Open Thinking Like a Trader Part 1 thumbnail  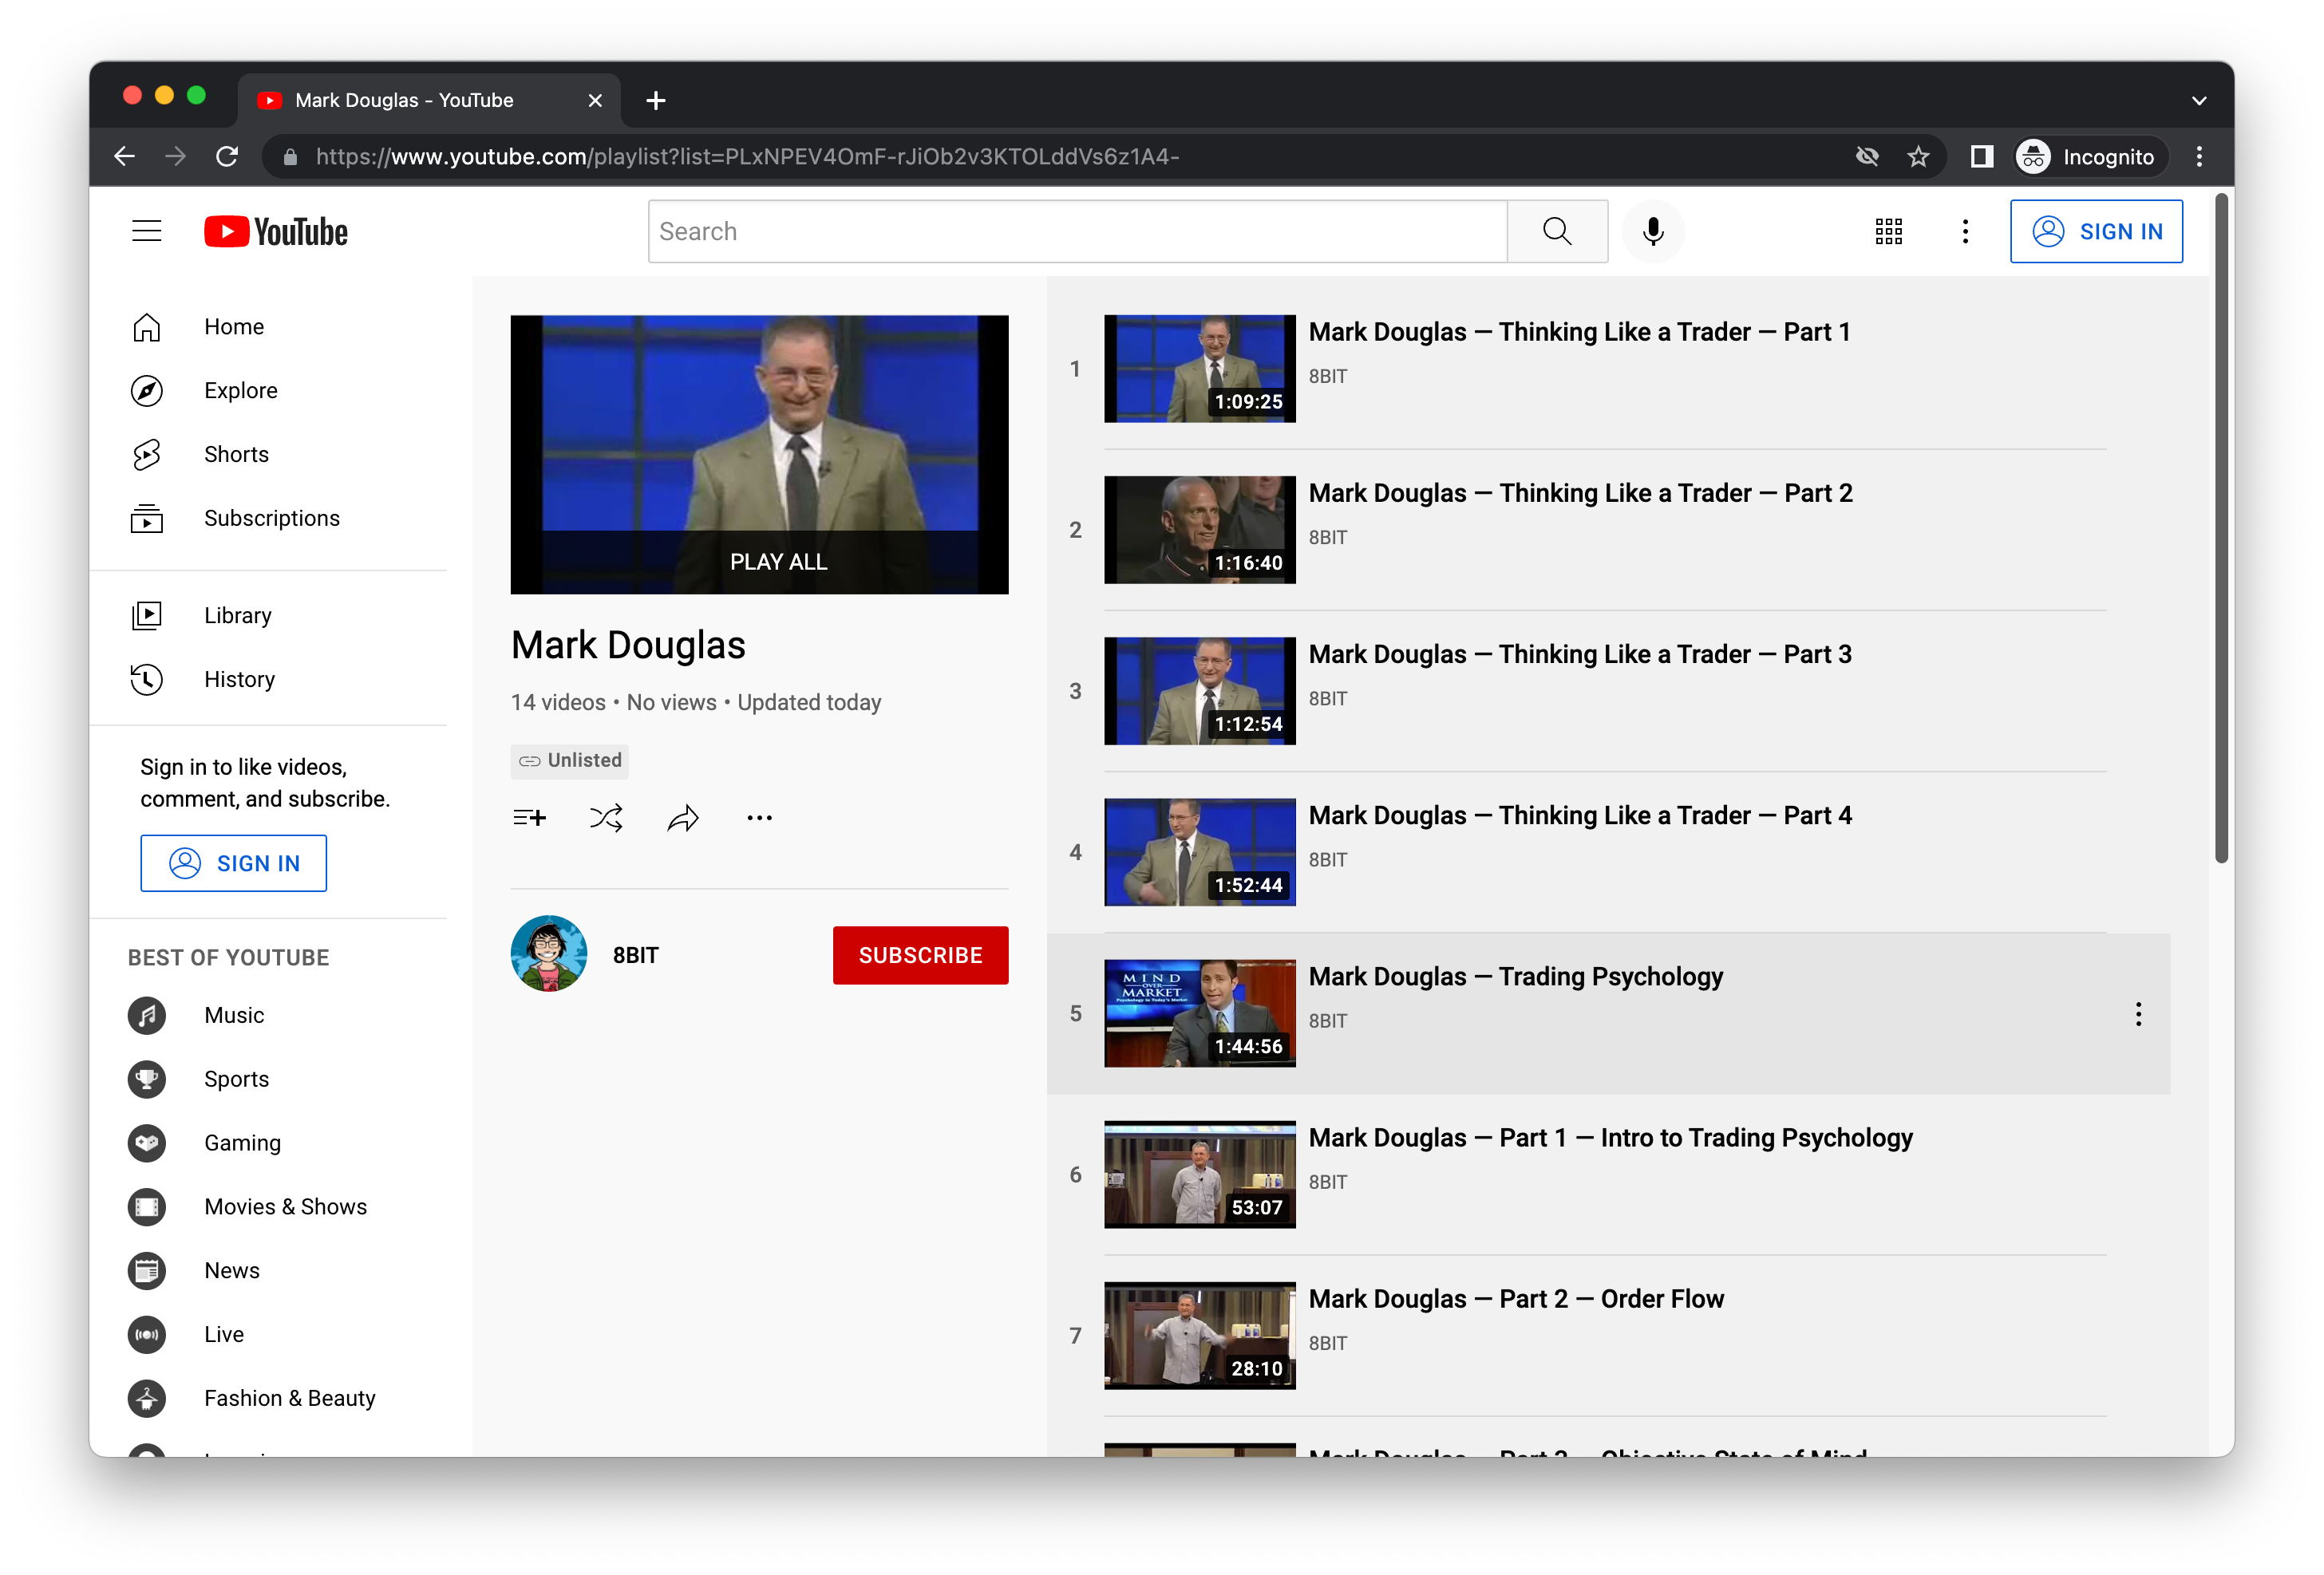point(1199,369)
